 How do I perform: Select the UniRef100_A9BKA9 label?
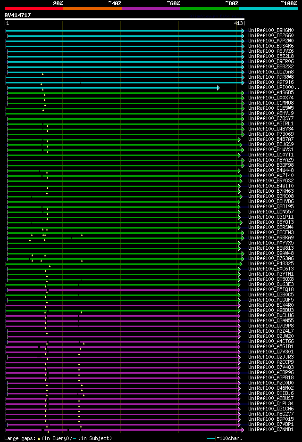point(271,238)
